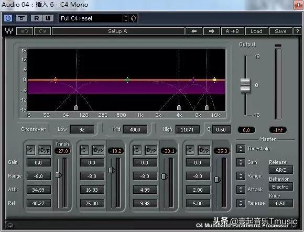Click band 3 threshold value -30.1
The height and width of the screenshot is (232, 304).
click(x=169, y=151)
